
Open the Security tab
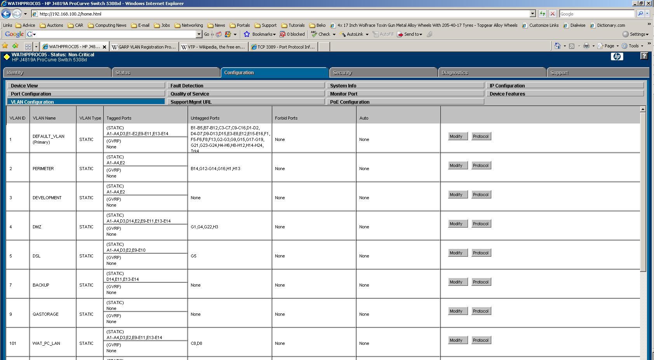click(x=383, y=73)
